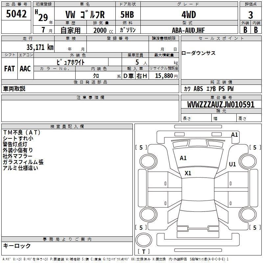
Task: Click the note ガラスフィルム張
Action: pyautogui.click(x=23, y=162)
